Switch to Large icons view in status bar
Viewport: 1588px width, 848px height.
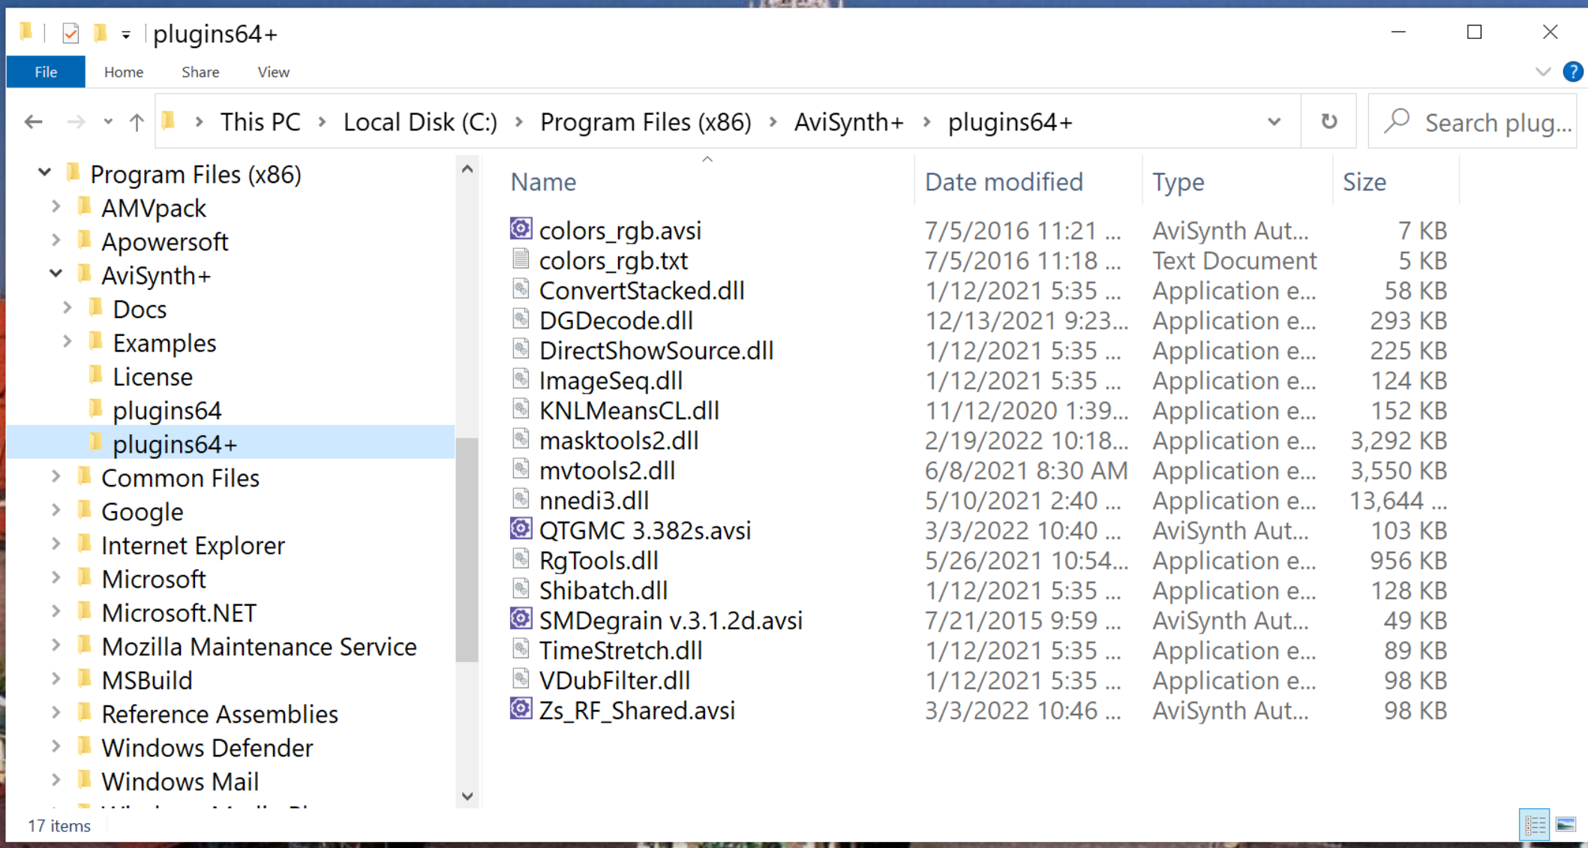pyautogui.click(x=1566, y=825)
